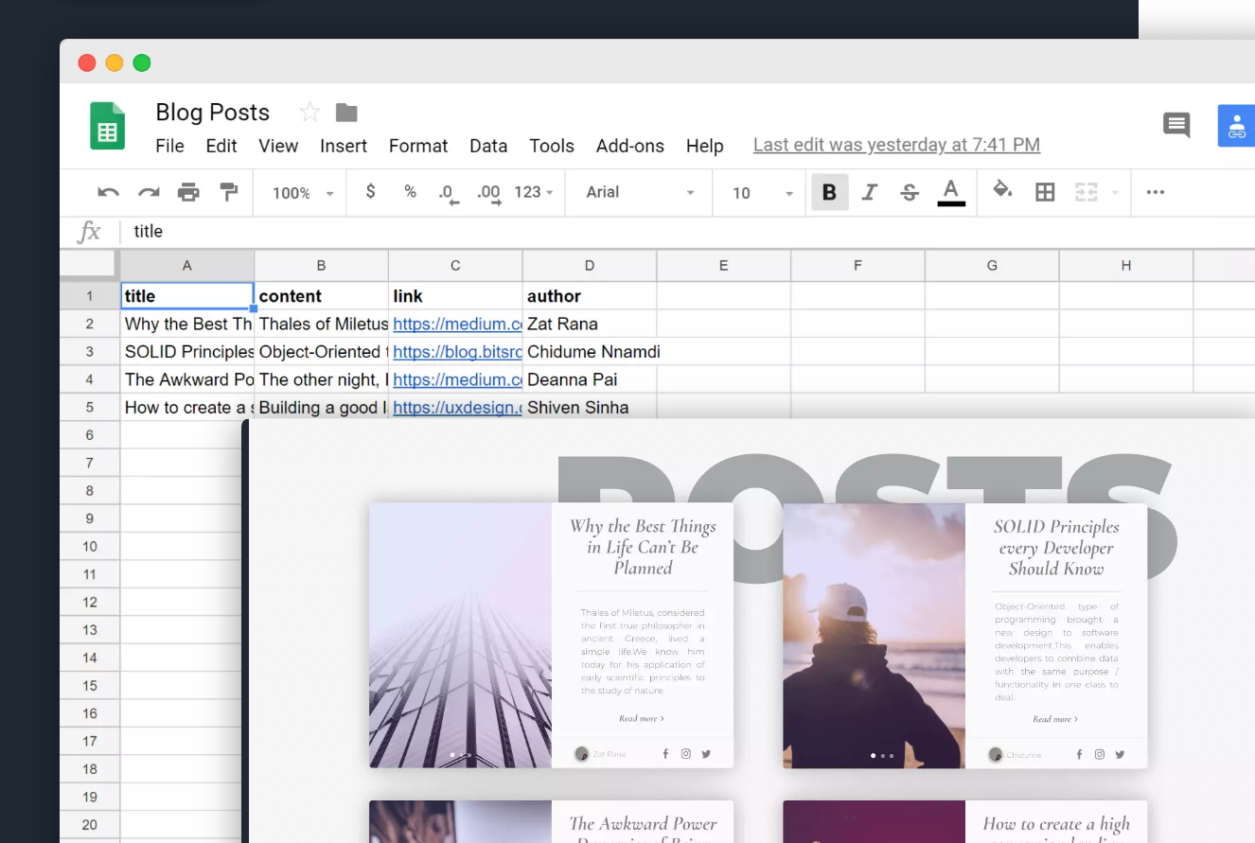This screenshot has height=843, width=1255.
Task: Click Twitter icon on Chidume card
Action: click(x=1120, y=754)
